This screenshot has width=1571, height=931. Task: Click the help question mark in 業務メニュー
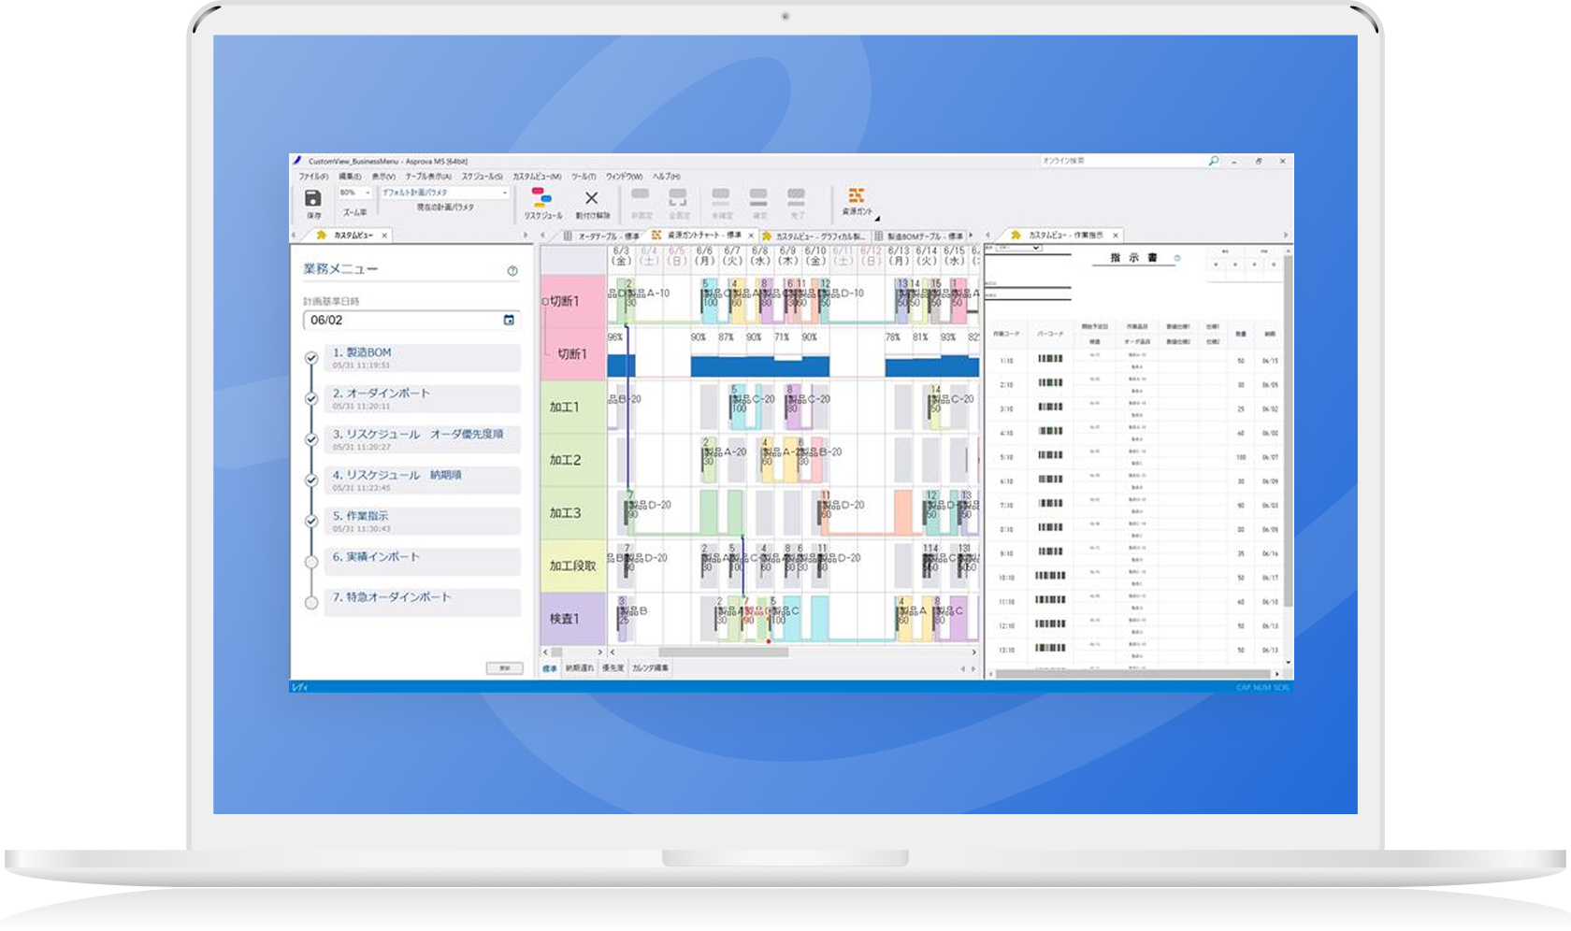pyautogui.click(x=512, y=271)
